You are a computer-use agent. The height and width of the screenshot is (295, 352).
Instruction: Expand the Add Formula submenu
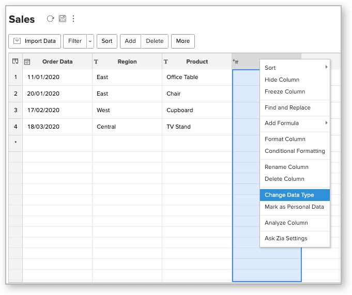[326, 123]
